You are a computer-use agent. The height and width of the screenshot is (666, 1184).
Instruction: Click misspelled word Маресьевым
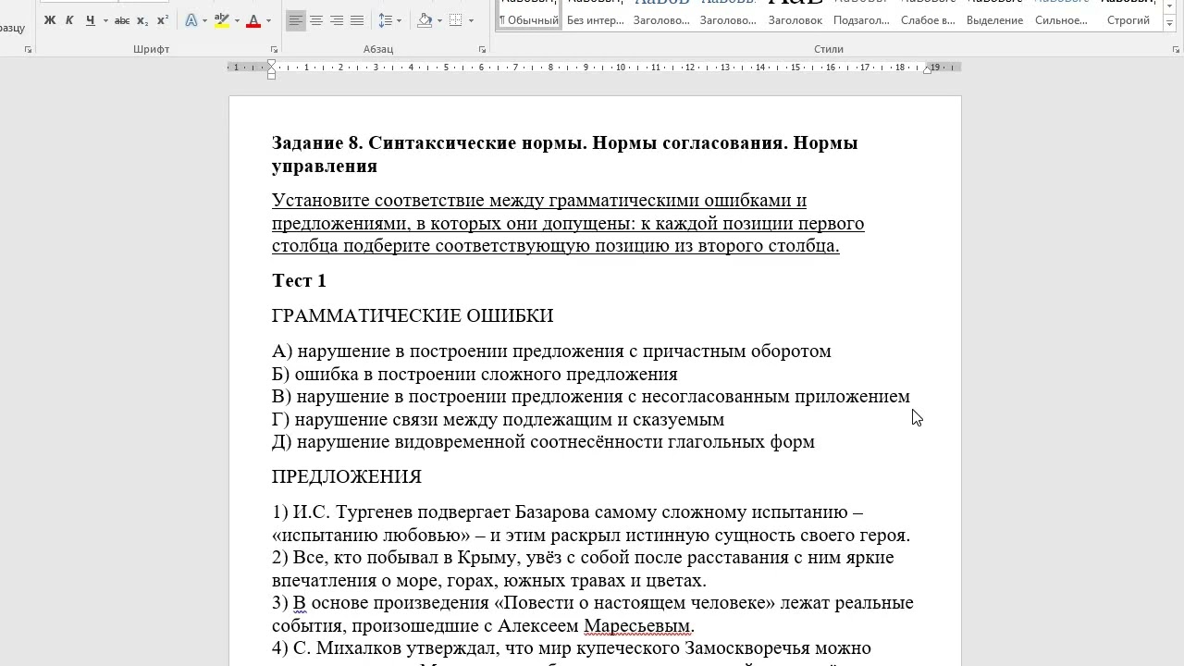[x=637, y=626]
